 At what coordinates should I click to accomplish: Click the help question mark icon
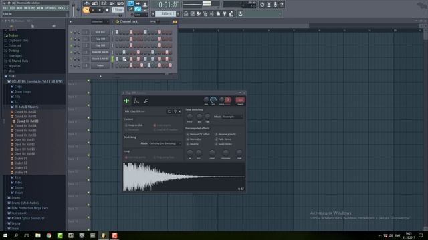pyautogui.click(x=282, y=5)
